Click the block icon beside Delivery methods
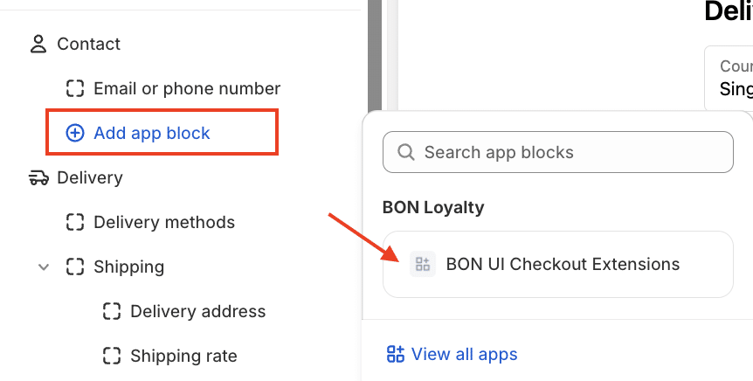Image resolution: width=753 pixels, height=381 pixels. point(75,222)
